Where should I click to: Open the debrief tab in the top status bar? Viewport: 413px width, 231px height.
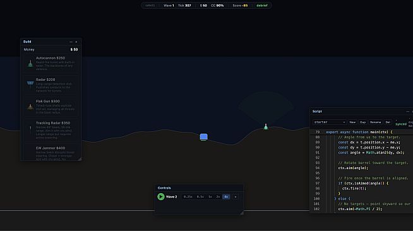[262, 5]
